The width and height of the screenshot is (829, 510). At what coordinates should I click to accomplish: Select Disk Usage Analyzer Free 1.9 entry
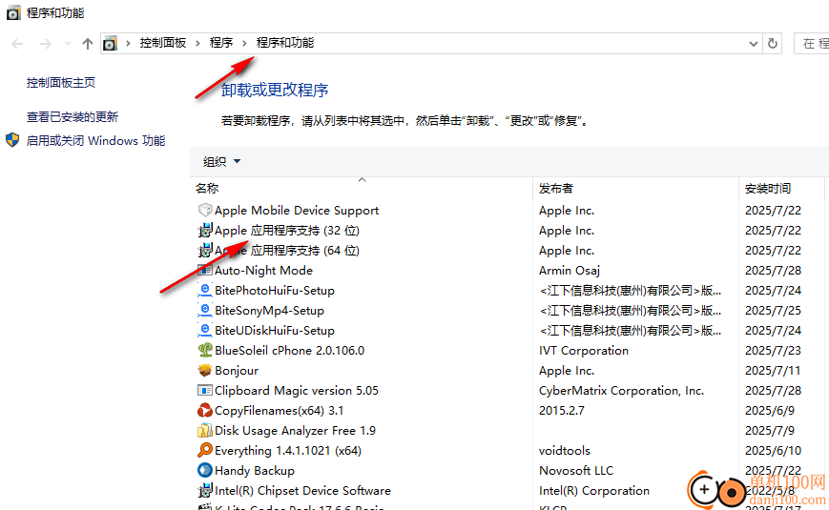click(x=295, y=431)
